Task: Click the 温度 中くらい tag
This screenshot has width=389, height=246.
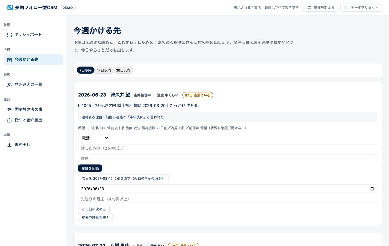Action: coord(168,95)
